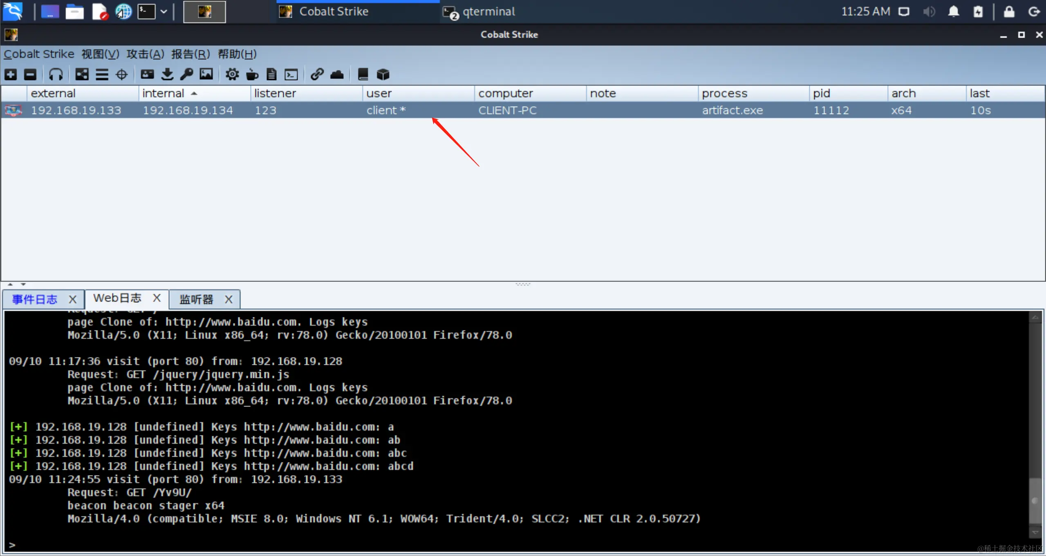Switch to the 事件日志 event log tab

point(35,299)
